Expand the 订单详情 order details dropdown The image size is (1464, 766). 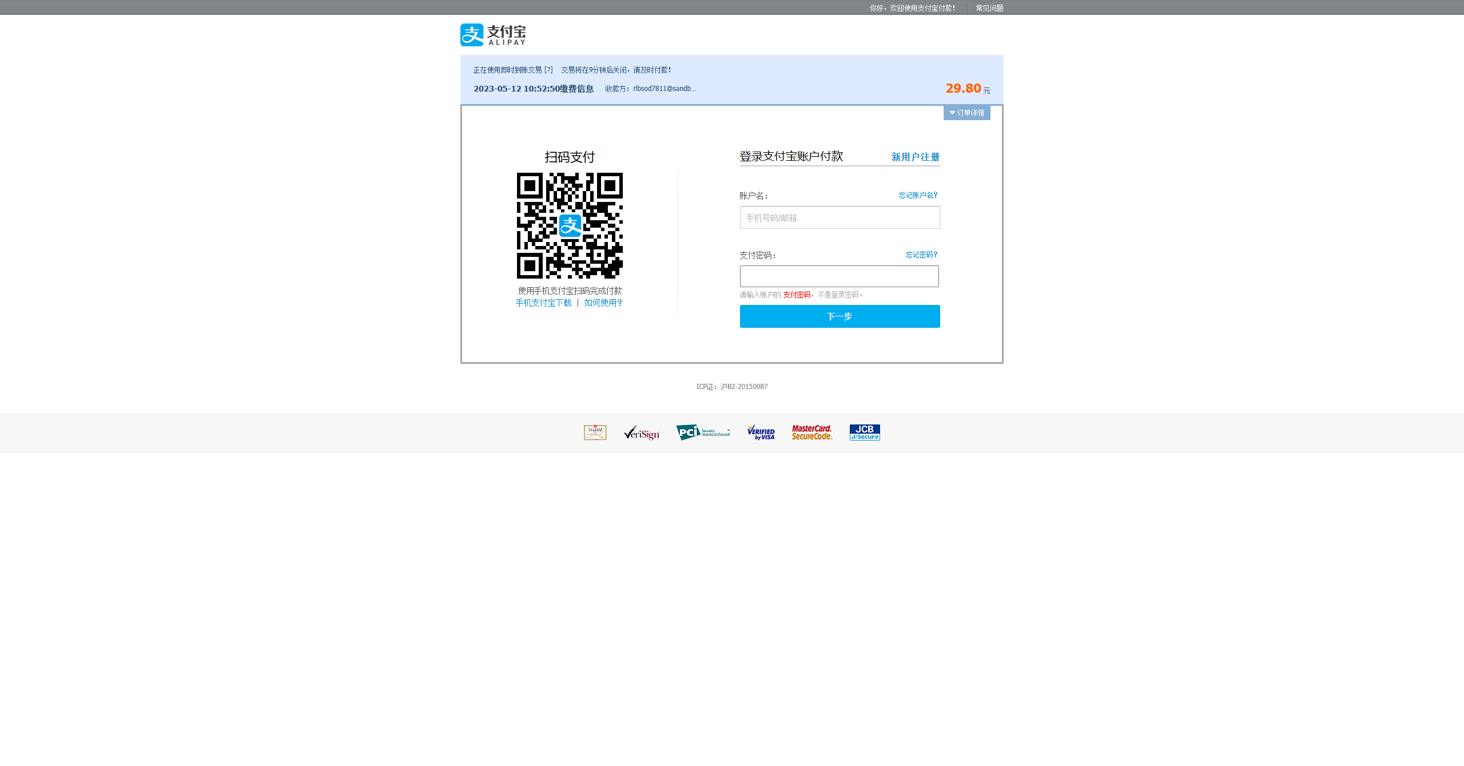966,113
